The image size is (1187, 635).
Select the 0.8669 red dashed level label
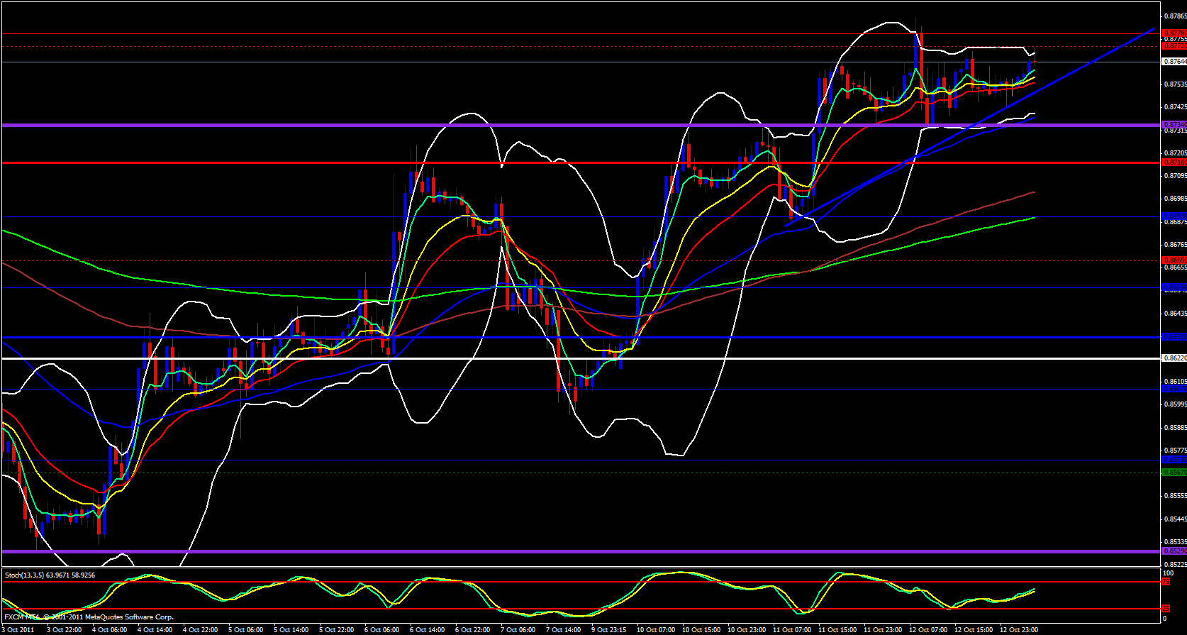coord(1173,260)
